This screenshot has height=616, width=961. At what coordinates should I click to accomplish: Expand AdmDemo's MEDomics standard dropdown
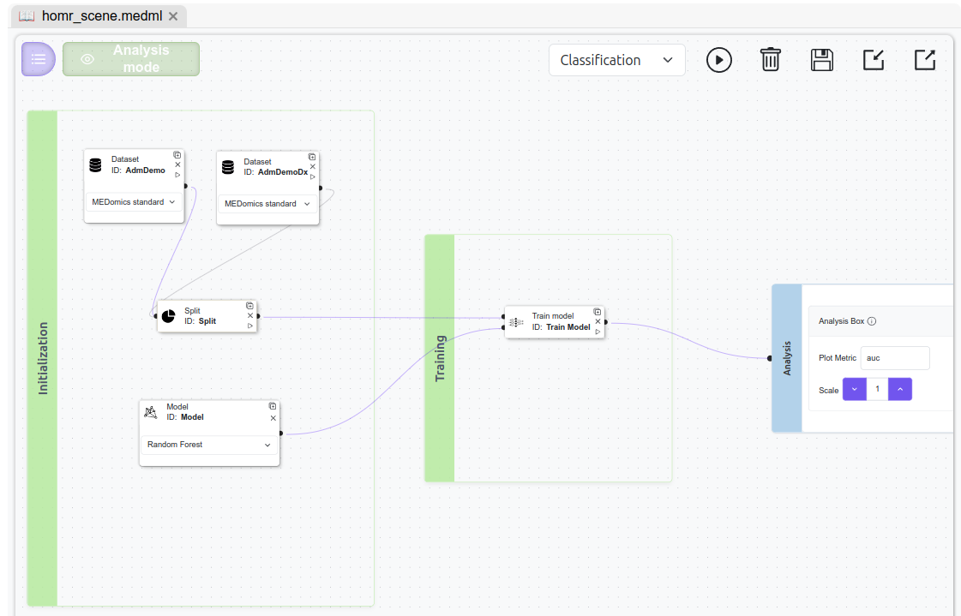[134, 202]
